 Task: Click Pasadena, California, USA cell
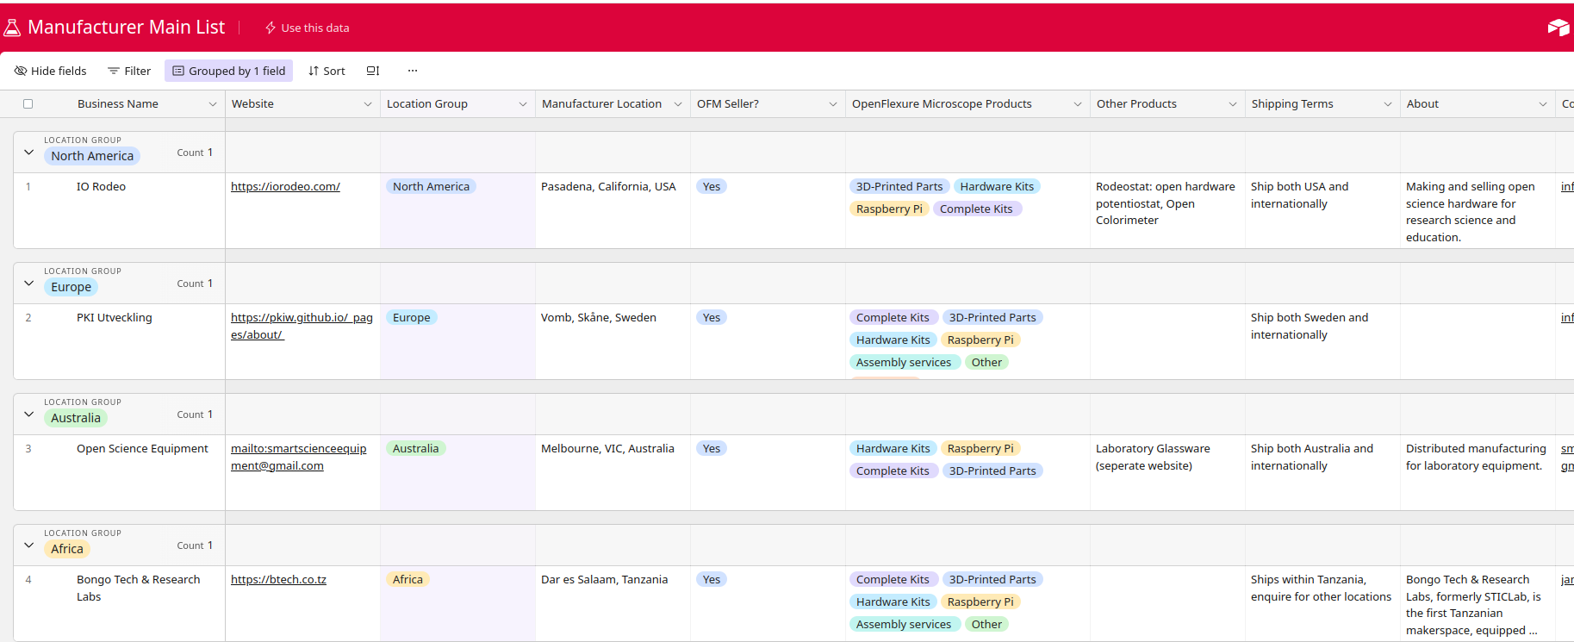pyautogui.click(x=613, y=211)
